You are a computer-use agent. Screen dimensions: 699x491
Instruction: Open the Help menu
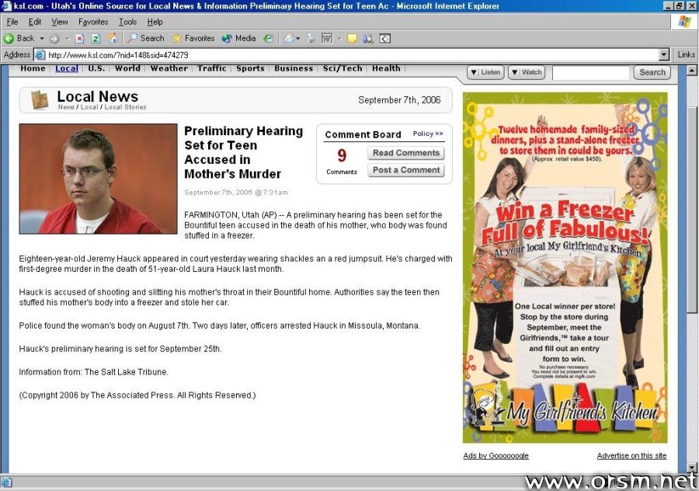155,22
